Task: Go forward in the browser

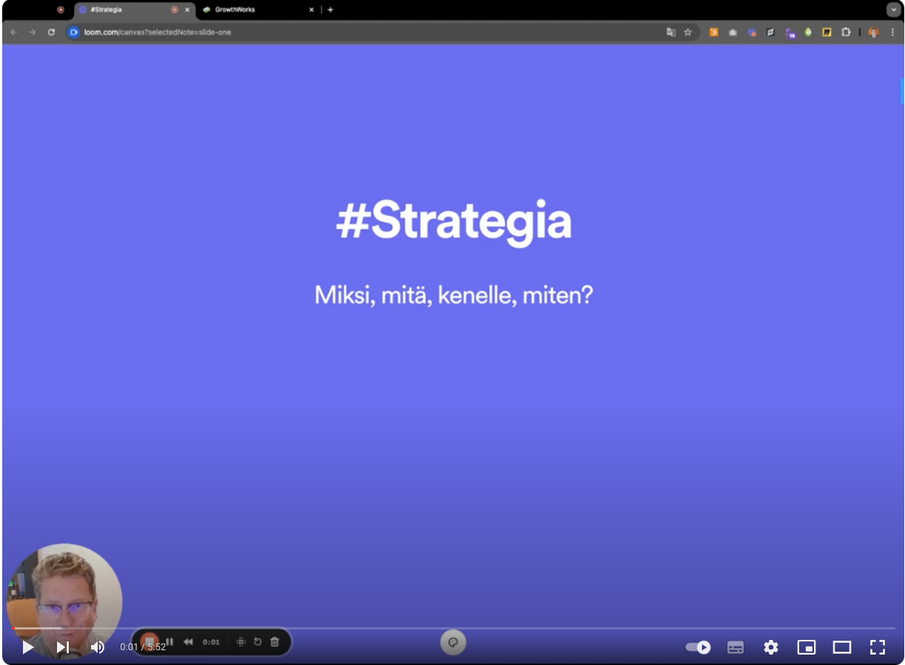Action: (x=32, y=32)
